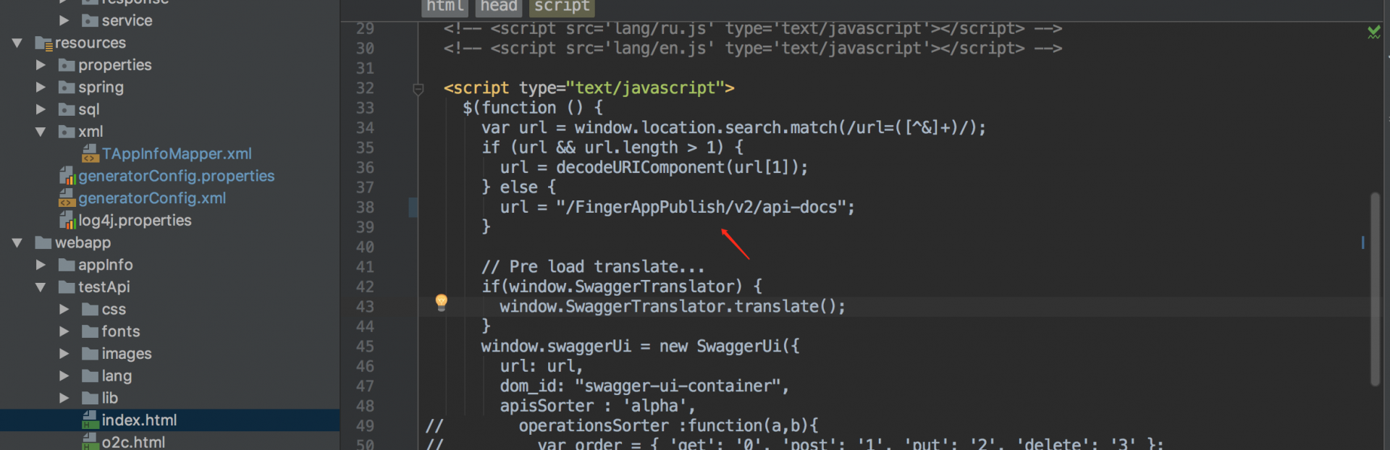Click the resources folder icon
Screen dimensions: 1390x450
coord(43,43)
